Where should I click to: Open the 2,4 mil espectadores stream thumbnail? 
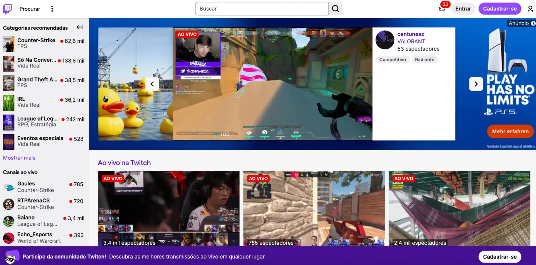coord(459,208)
